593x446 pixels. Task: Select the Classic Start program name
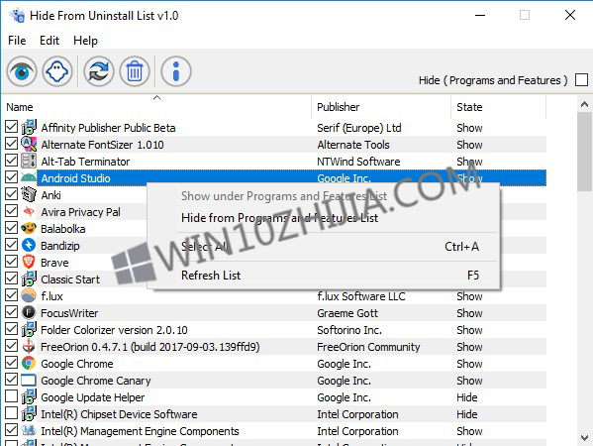click(70, 279)
